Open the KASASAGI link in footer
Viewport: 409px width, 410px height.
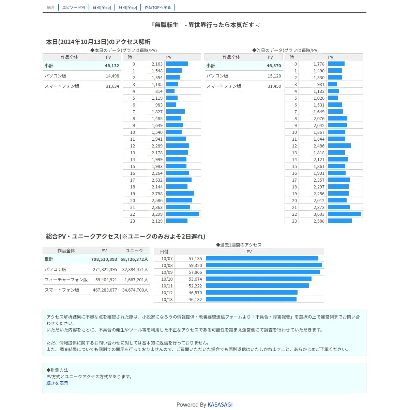coord(220,405)
